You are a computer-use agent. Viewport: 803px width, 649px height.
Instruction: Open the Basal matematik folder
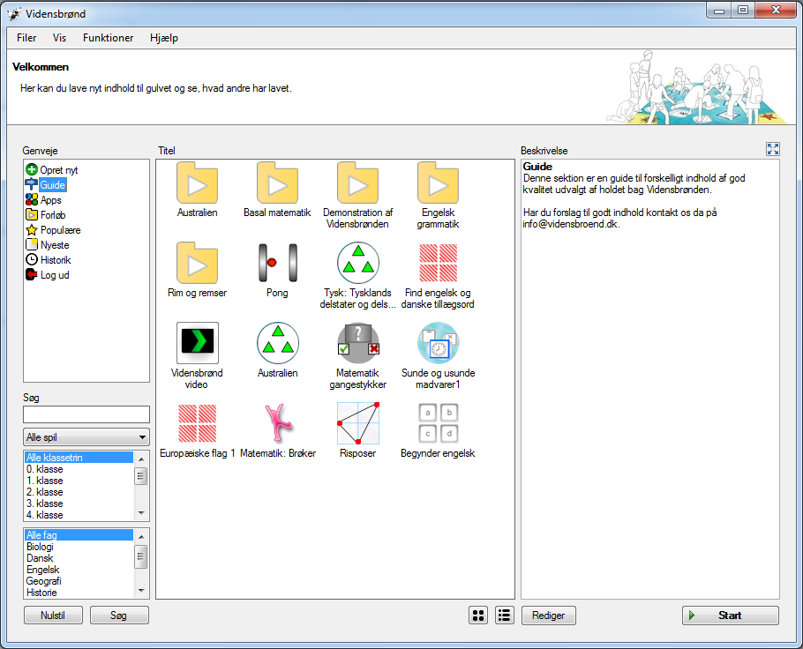pyautogui.click(x=277, y=183)
